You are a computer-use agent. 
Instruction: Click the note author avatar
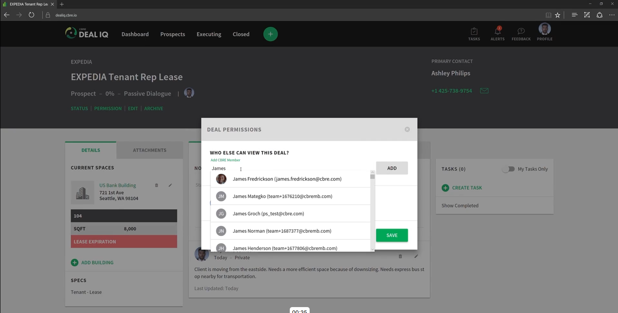(x=201, y=254)
